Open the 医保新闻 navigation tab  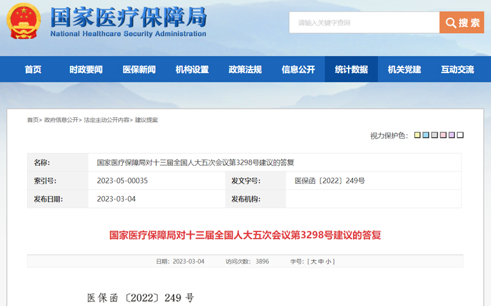click(x=139, y=69)
